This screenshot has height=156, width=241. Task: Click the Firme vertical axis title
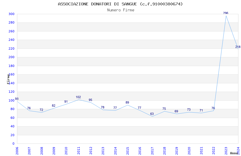click(9, 79)
